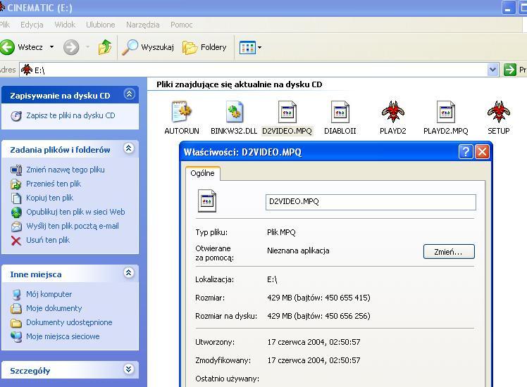Image resolution: width=527 pixels, height=387 pixels.
Task: Open the Pomoc menu
Action: (x=182, y=25)
